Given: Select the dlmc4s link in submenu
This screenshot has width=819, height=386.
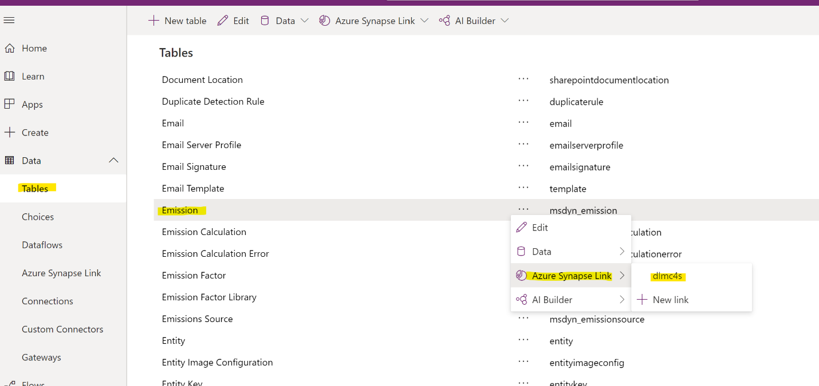Looking at the screenshot, I should point(691,276).
